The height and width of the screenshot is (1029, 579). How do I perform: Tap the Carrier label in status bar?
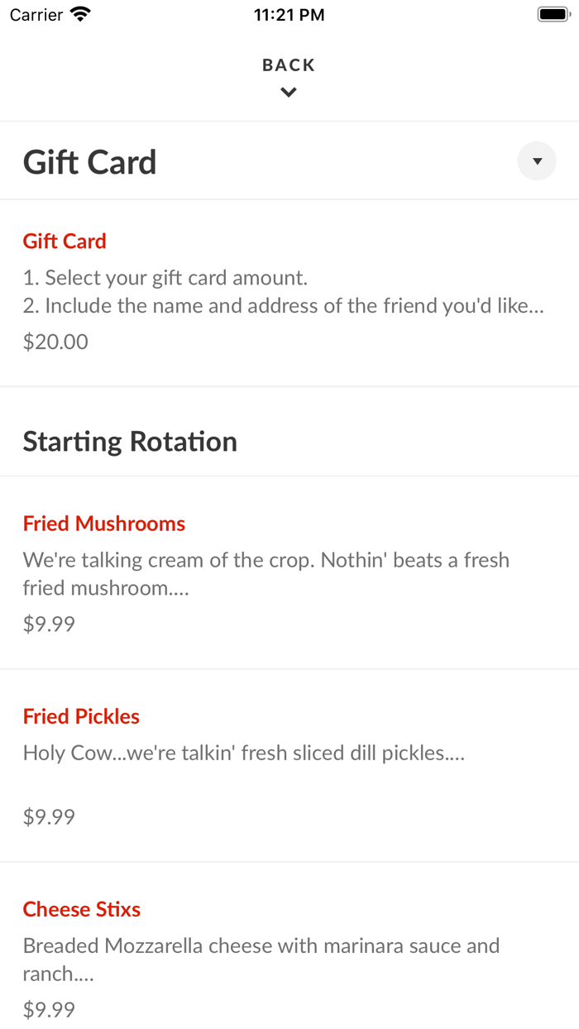36,15
